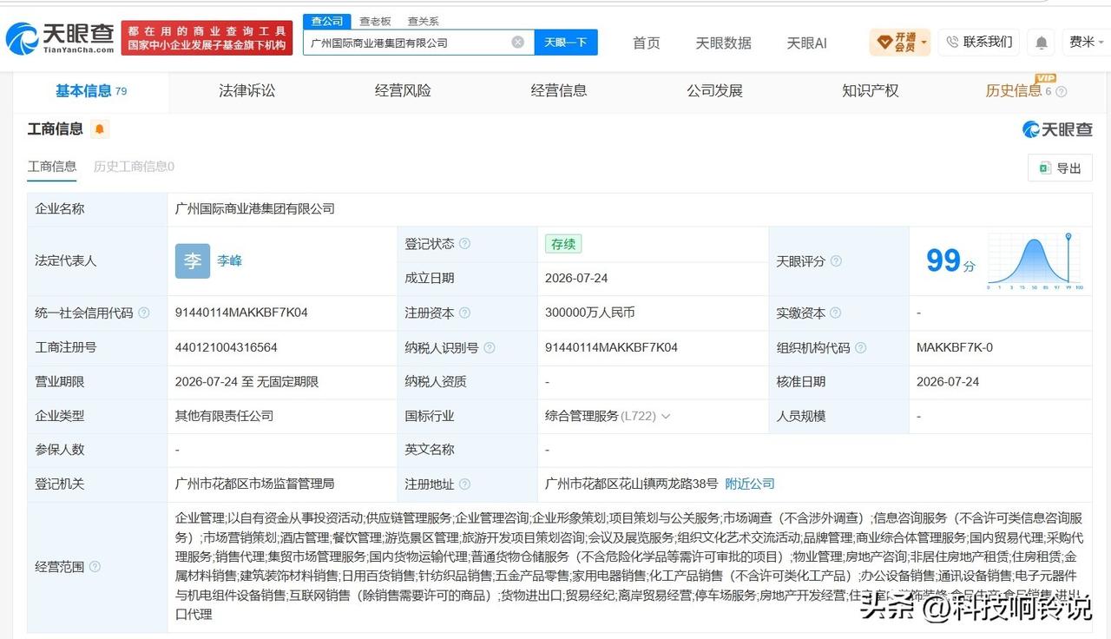Click help icon next to 统一社会信用代码

point(143,313)
